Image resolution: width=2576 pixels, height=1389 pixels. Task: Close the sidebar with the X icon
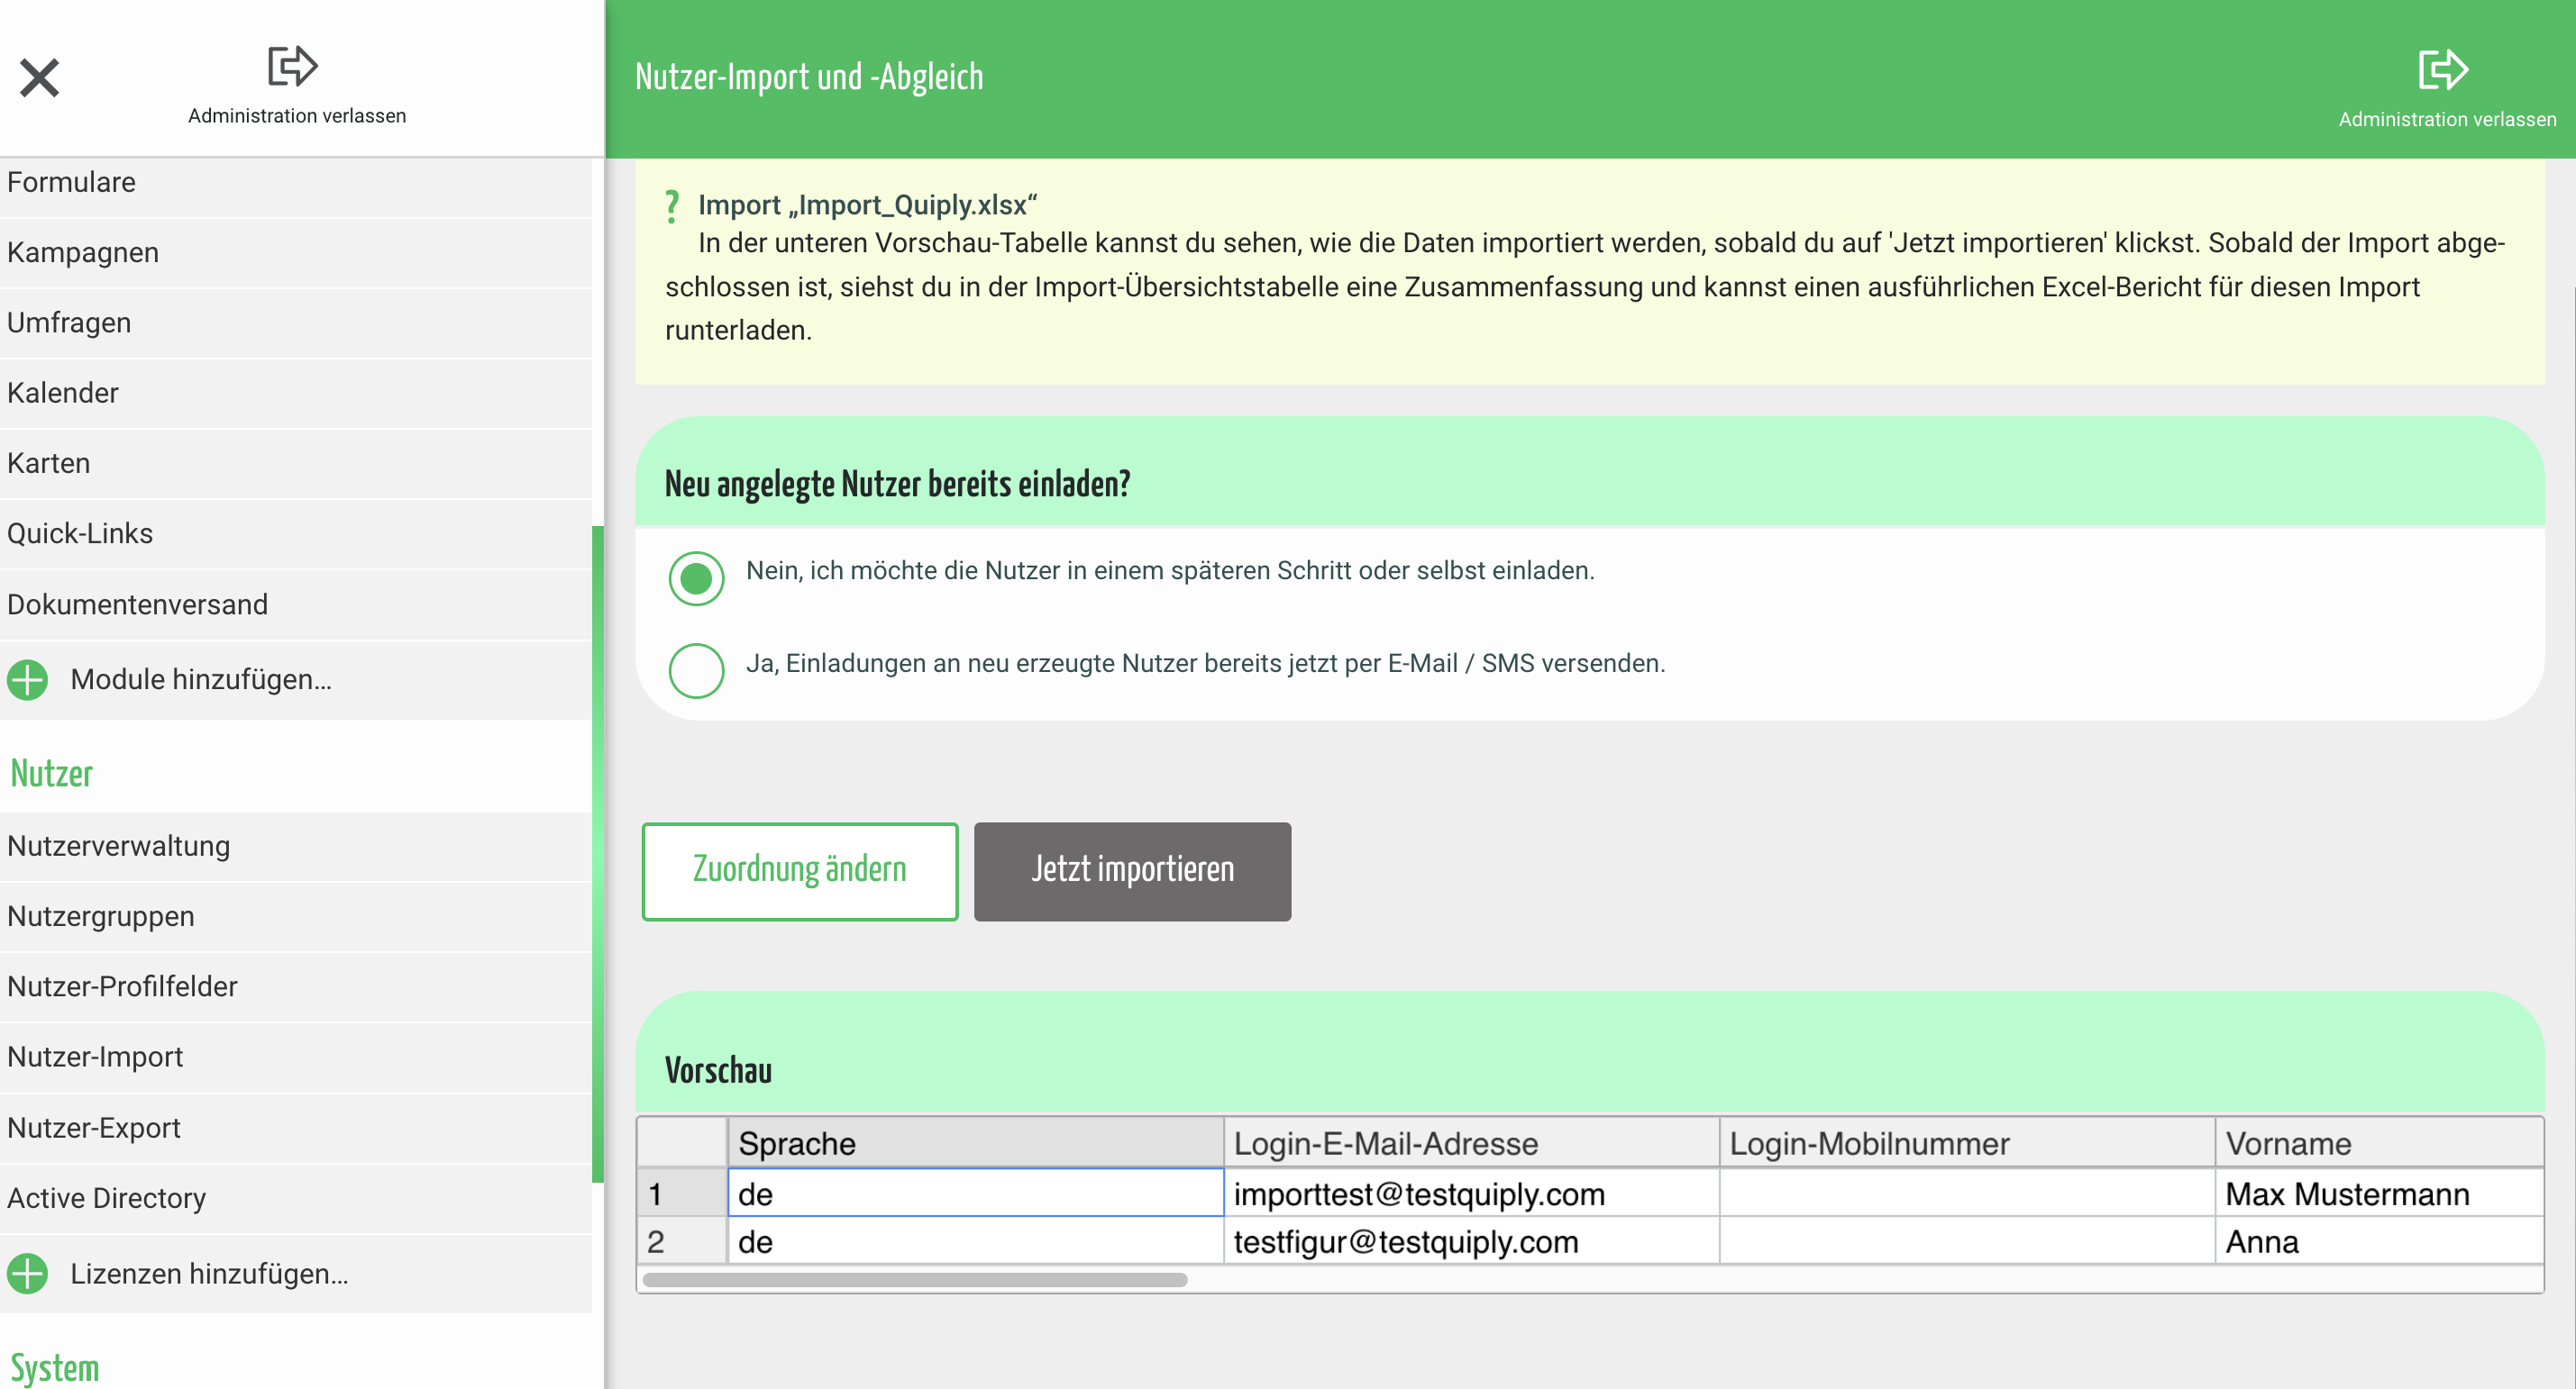40,78
